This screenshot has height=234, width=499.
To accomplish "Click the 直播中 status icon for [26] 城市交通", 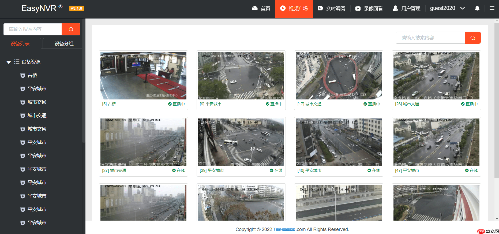I will [463, 104].
